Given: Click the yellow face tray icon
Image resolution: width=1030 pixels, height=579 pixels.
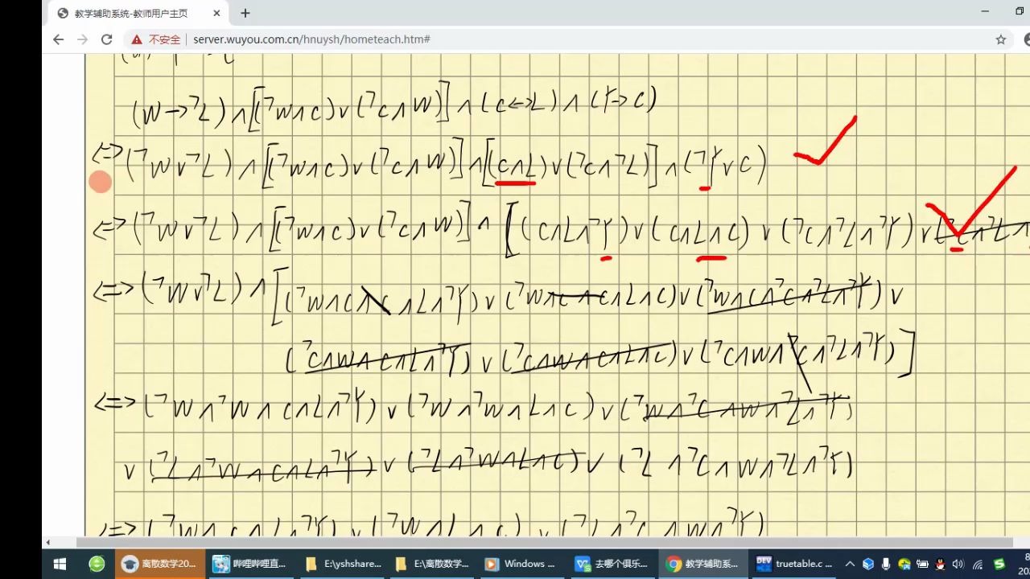Looking at the screenshot, I should pos(904,565).
